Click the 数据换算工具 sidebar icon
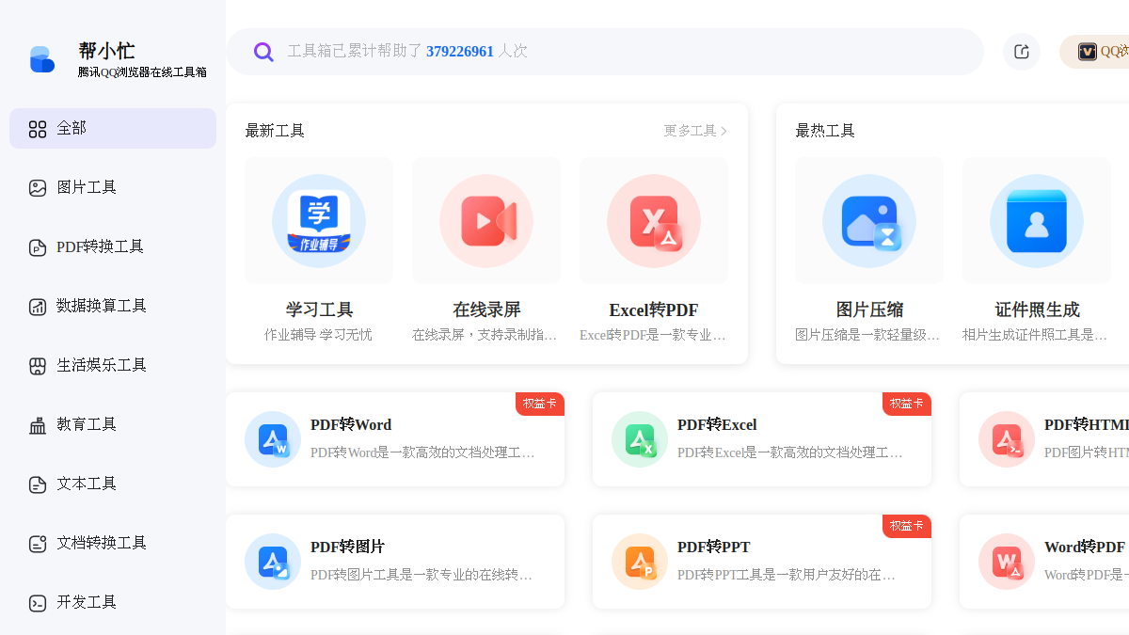The width and height of the screenshot is (1129, 635). click(38, 307)
